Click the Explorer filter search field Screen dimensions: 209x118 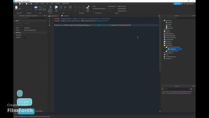tap(178, 18)
